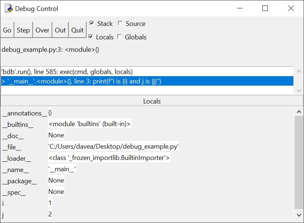The height and width of the screenshot is (223, 304).
Task: Click the IDLE debugger icon in title bar
Action: coord(8,8)
